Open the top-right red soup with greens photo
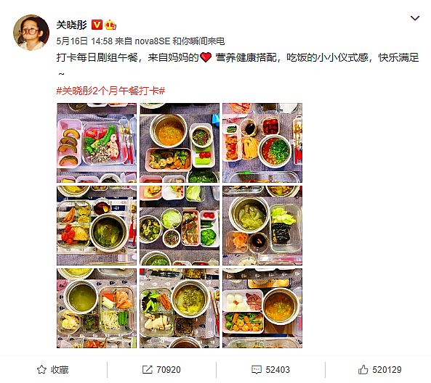The height and width of the screenshot is (383, 431). click(262, 143)
